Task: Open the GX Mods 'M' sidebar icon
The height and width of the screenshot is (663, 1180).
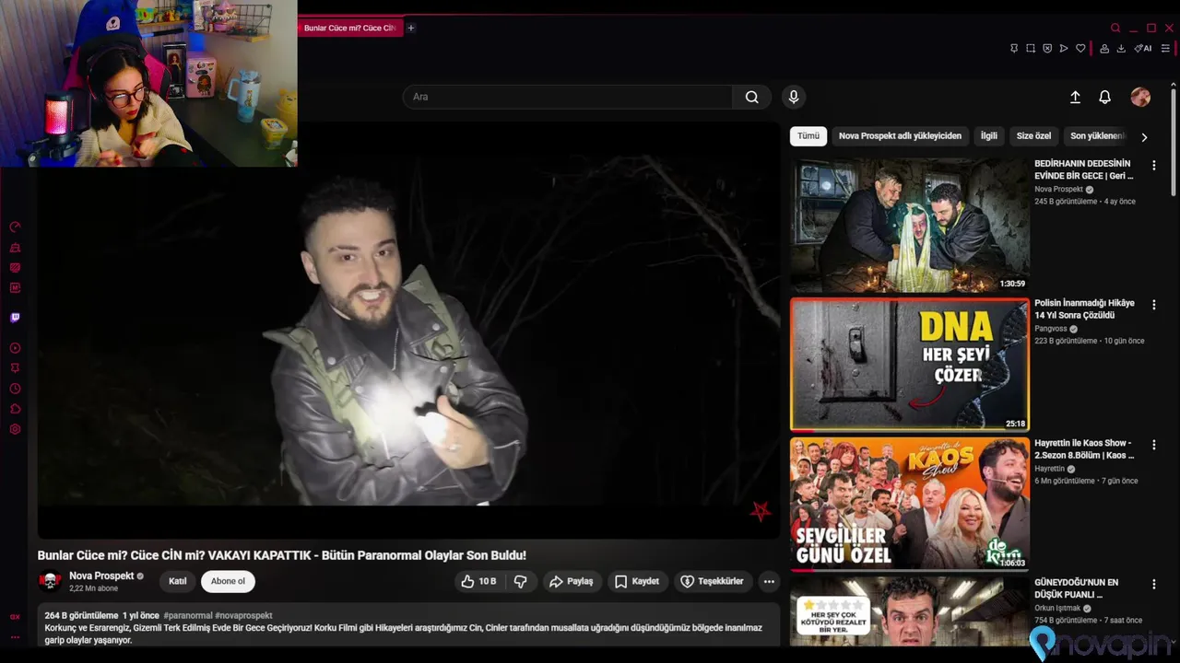Action: pos(15,287)
